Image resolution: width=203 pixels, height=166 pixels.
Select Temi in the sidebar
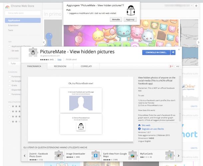point(11,30)
